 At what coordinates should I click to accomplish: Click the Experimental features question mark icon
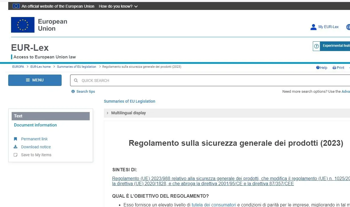click(317, 46)
